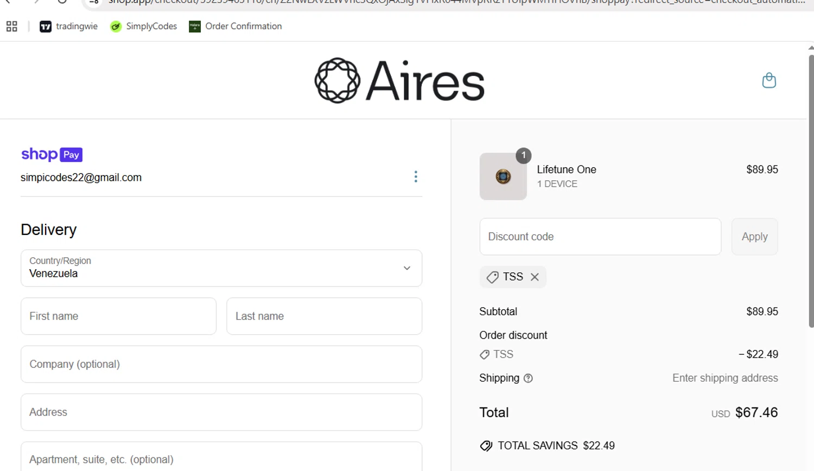Click the Aires store logo

[x=399, y=80]
